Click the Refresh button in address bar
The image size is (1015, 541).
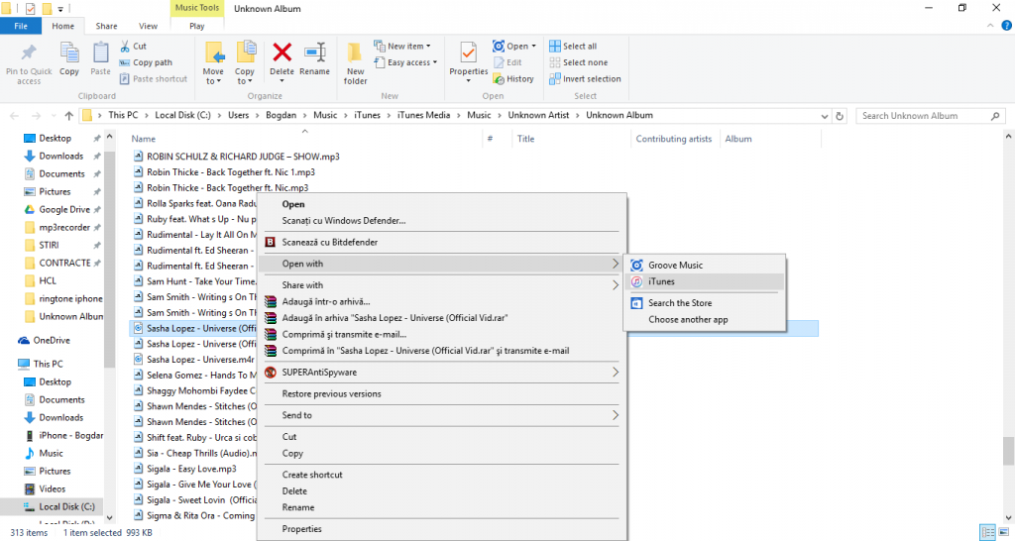[840, 116]
